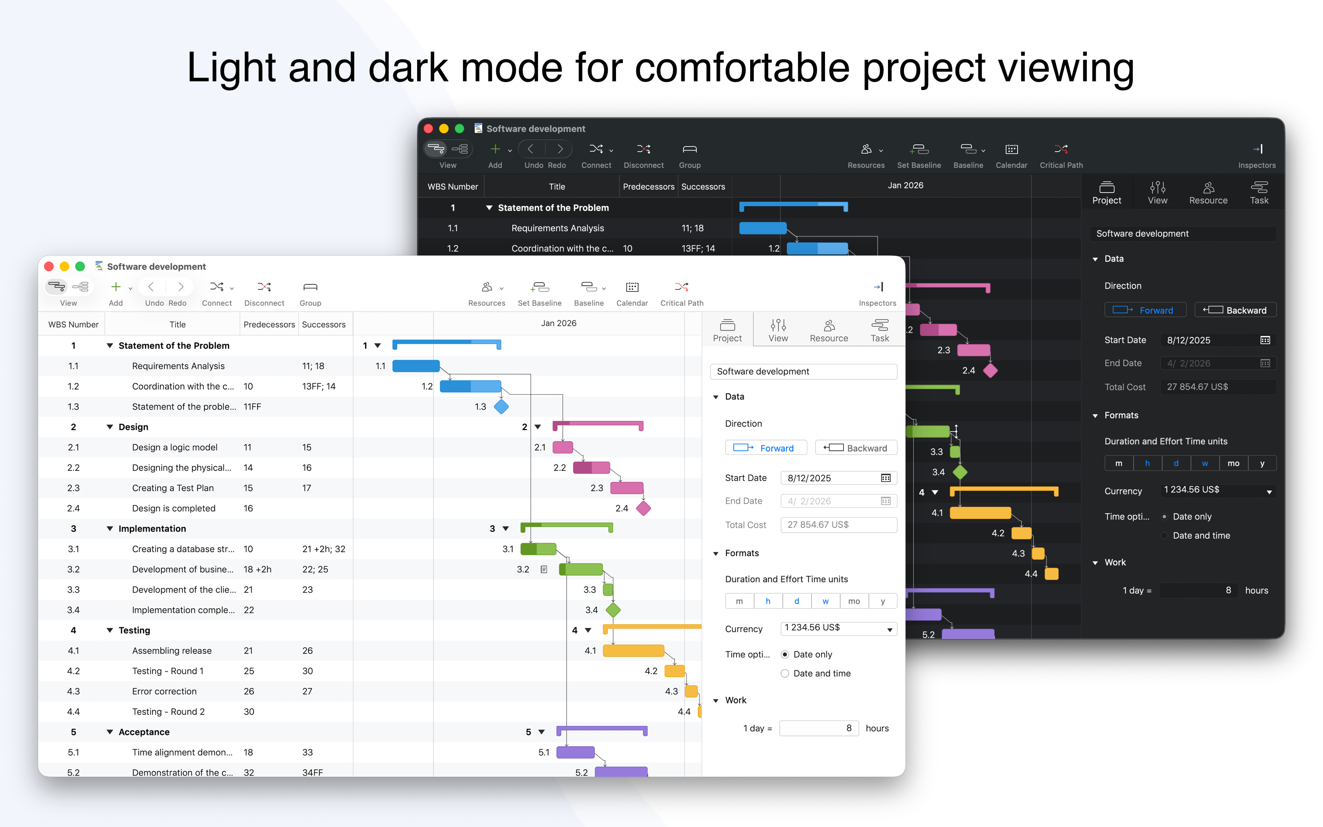The image size is (1323, 827).
Task: Collapse Statement of the Problem group in light window
Action: (x=109, y=346)
